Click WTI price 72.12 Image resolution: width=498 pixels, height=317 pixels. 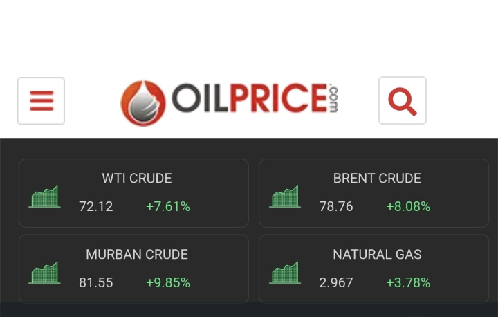96,207
